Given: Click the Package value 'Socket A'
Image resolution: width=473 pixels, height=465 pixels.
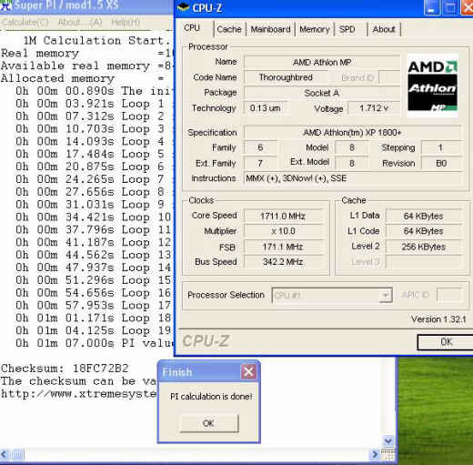Looking at the screenshot, I should pos(322,93).
